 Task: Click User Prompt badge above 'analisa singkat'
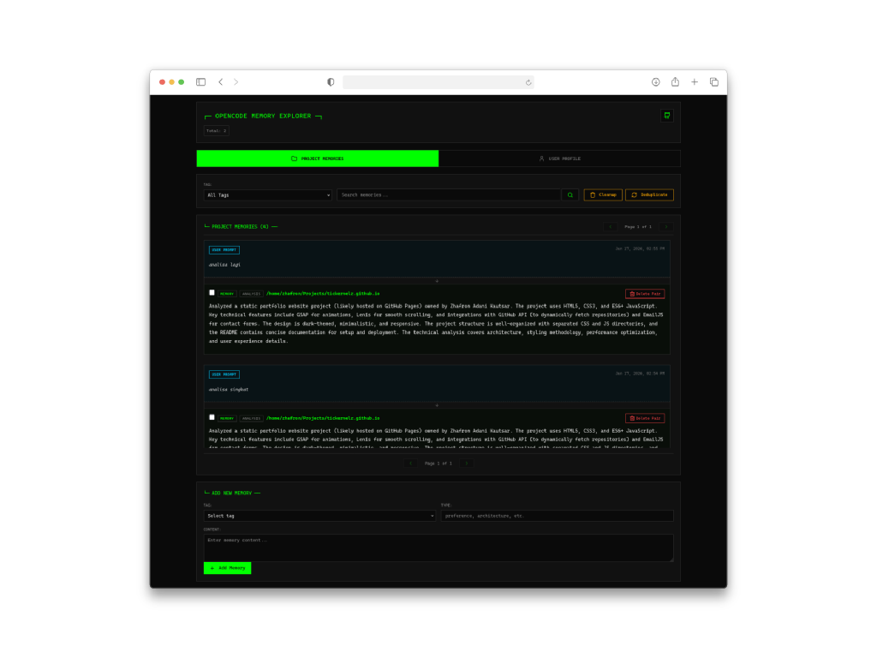click(224, 374)
